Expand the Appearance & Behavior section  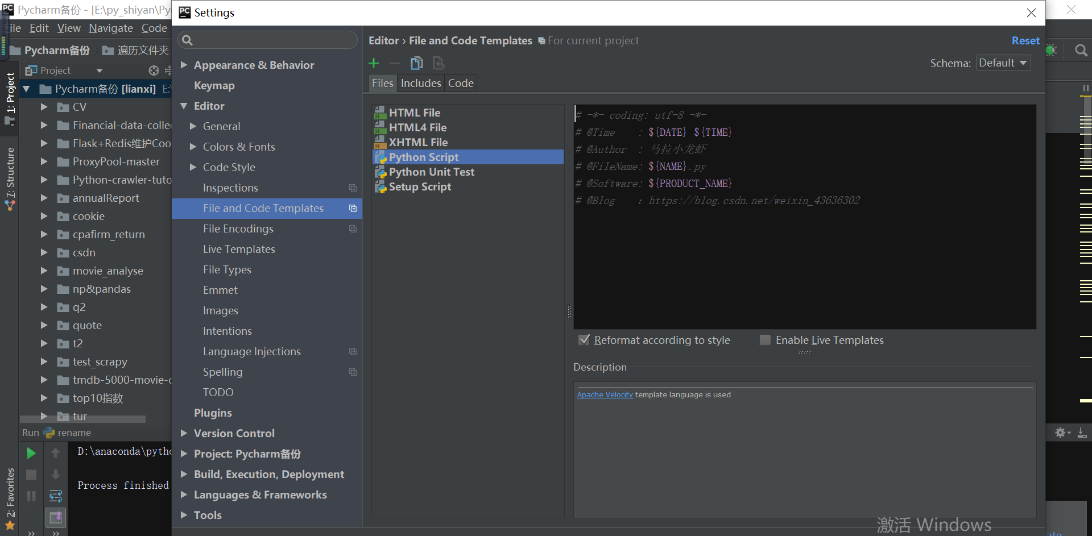(183, 65)
